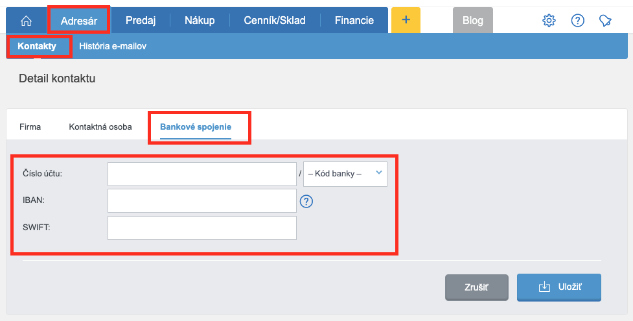Switch to the Firma tab
The image size is (633, 321).
(x=30, y=126)
